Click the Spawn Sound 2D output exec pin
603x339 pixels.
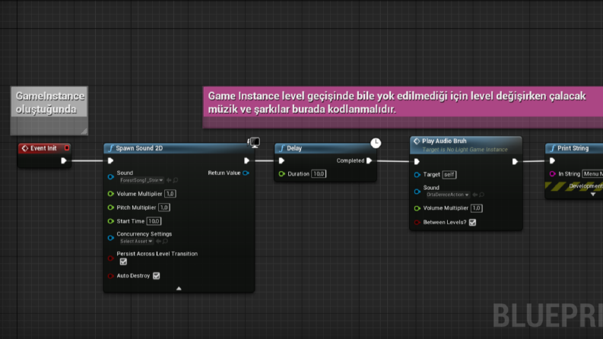coord(246,160)
